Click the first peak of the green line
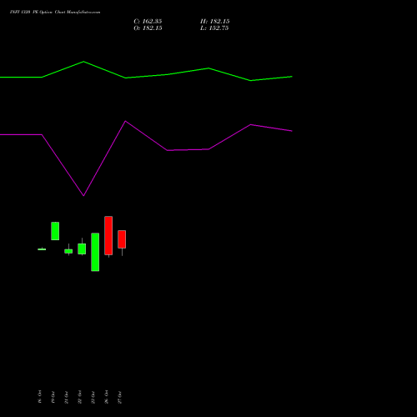Screen dimensions: 417x417 83,62
